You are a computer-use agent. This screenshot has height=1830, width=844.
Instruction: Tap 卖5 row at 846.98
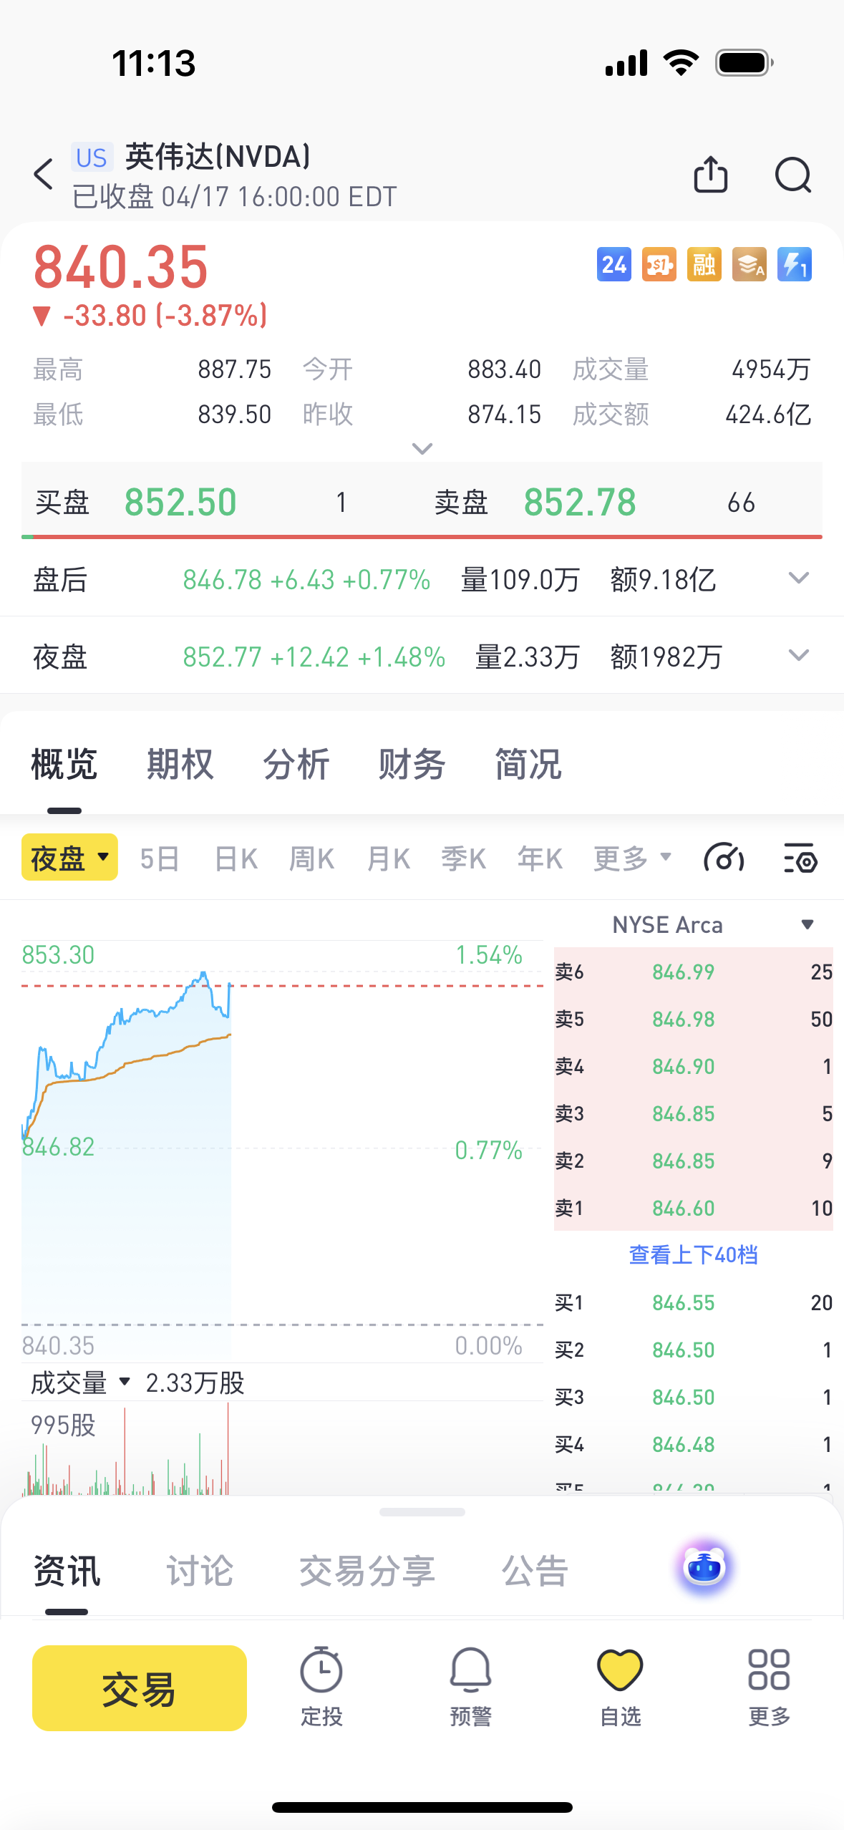[x=694, y=1019]
